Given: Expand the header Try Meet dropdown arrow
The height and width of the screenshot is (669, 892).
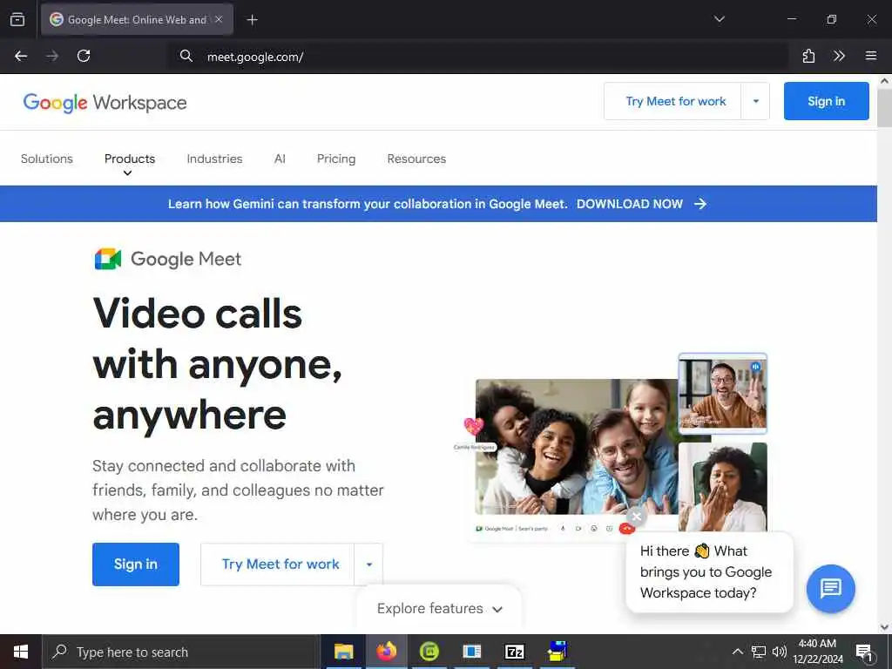Looking at the screenshot, I should pyautogui.click(x=755, y=101).
